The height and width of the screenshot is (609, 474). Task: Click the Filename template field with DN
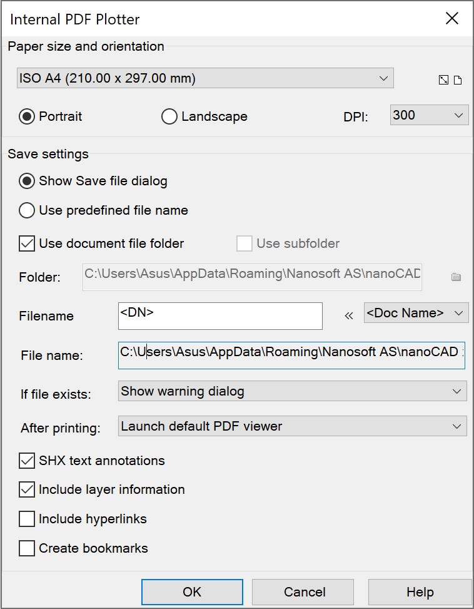click(x=220, y=316)
